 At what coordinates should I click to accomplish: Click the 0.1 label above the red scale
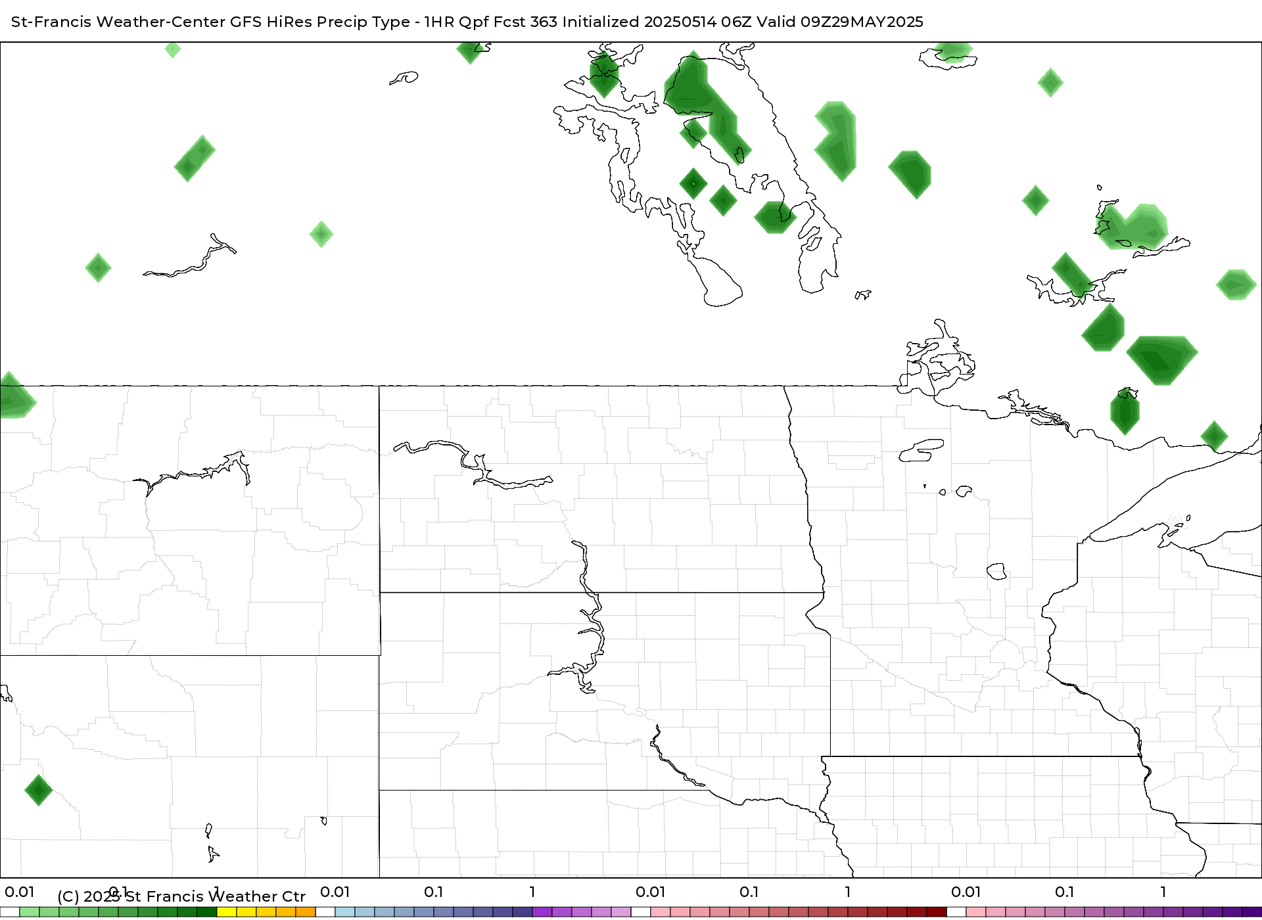pos(749,892)
